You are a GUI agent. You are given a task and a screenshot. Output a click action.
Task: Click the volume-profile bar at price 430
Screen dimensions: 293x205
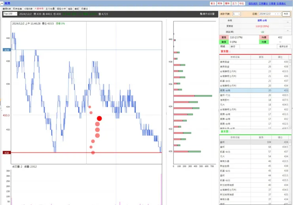coord(187,152)
